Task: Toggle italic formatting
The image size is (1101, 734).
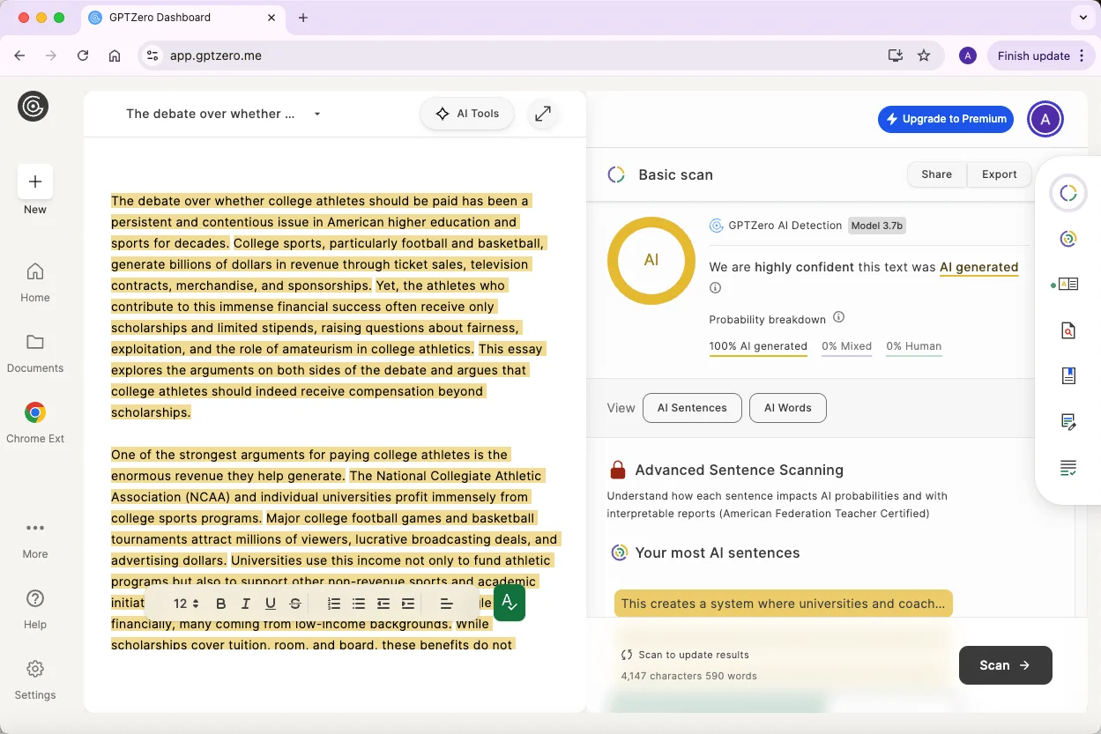Action: coord(246,604)
